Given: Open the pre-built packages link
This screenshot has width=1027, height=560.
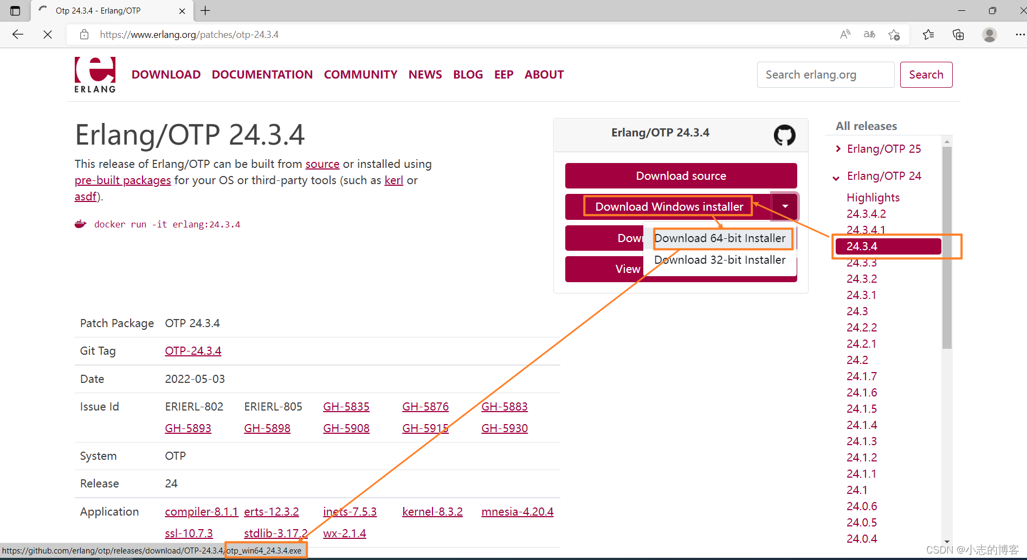Looking at the screenshot, I should [x=123, y=180].
